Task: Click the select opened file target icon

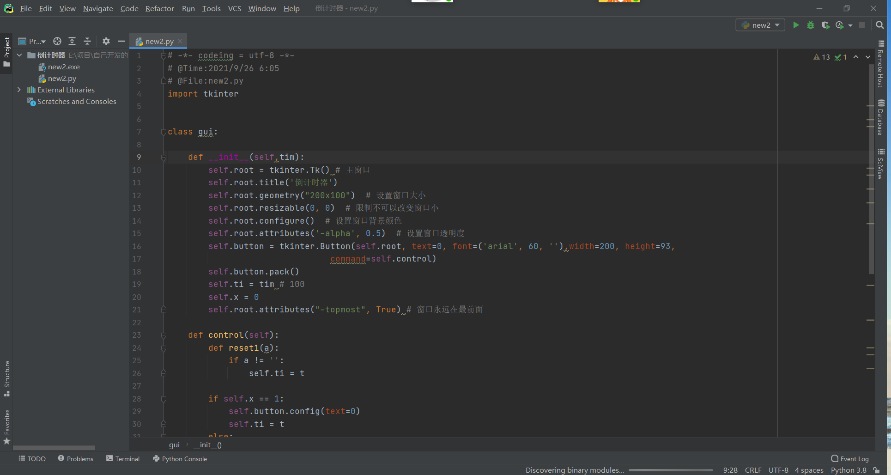Action: pos(57,41)
